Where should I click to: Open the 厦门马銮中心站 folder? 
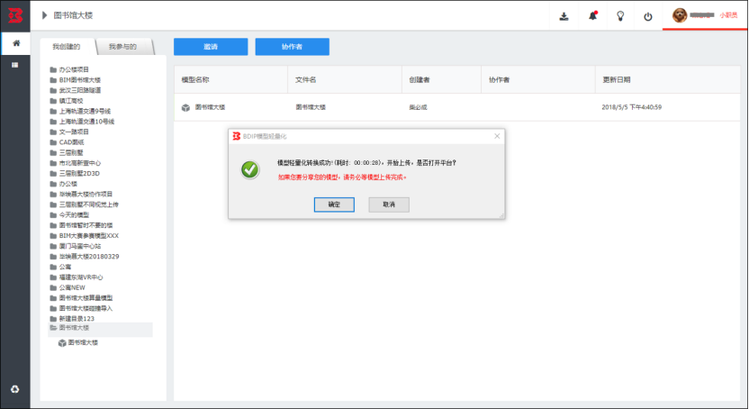[80, 246]
